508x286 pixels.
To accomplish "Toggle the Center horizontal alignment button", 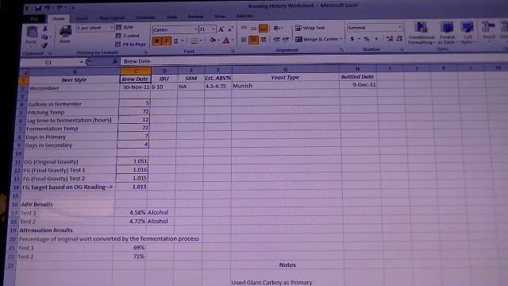I will [254, 40].
